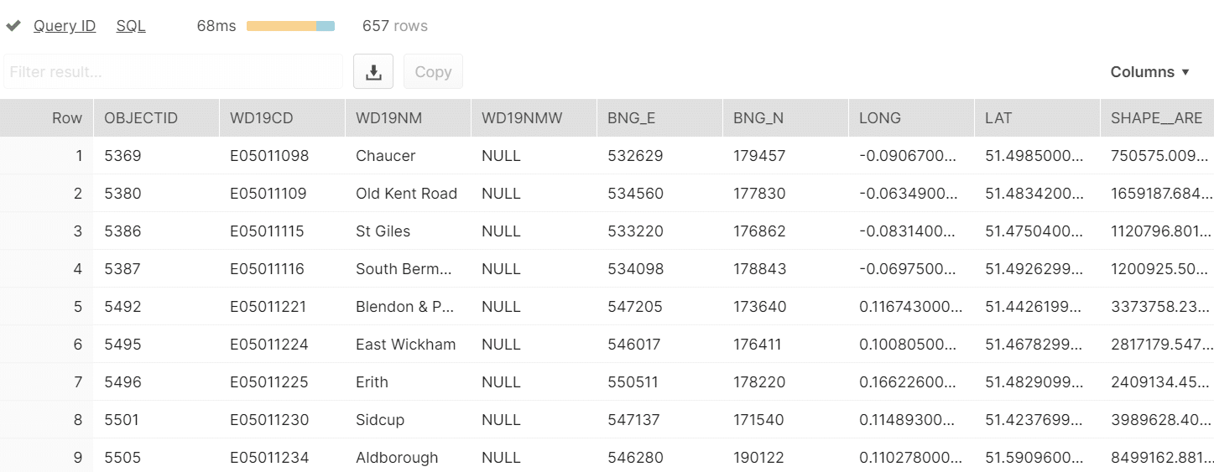Click the query success checkmark icon

tap(13, 26)
